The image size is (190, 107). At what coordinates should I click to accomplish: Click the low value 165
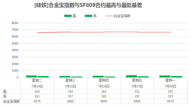tap(104, 96)
